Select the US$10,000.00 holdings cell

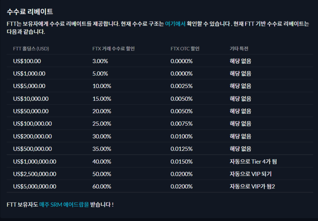(31, 99)
